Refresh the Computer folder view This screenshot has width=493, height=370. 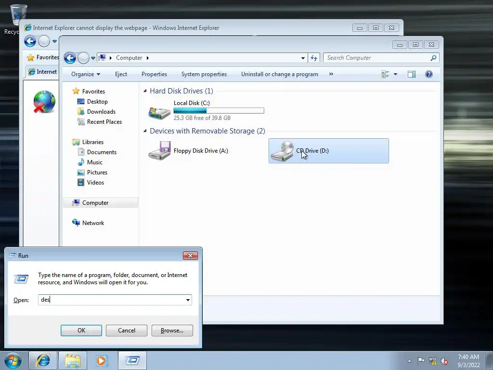(314, 58)
